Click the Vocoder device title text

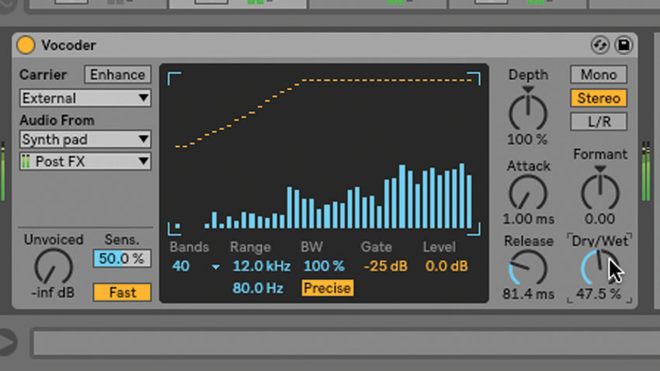(x=68, y=46)
